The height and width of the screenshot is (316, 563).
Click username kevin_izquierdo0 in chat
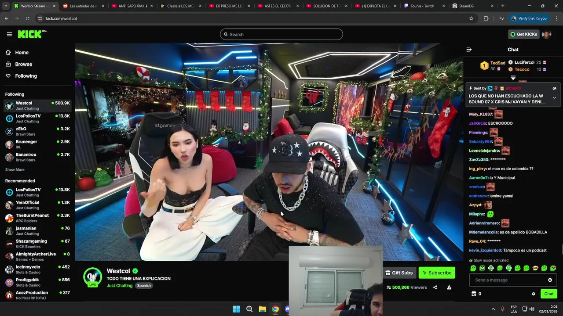pos(485,250)
